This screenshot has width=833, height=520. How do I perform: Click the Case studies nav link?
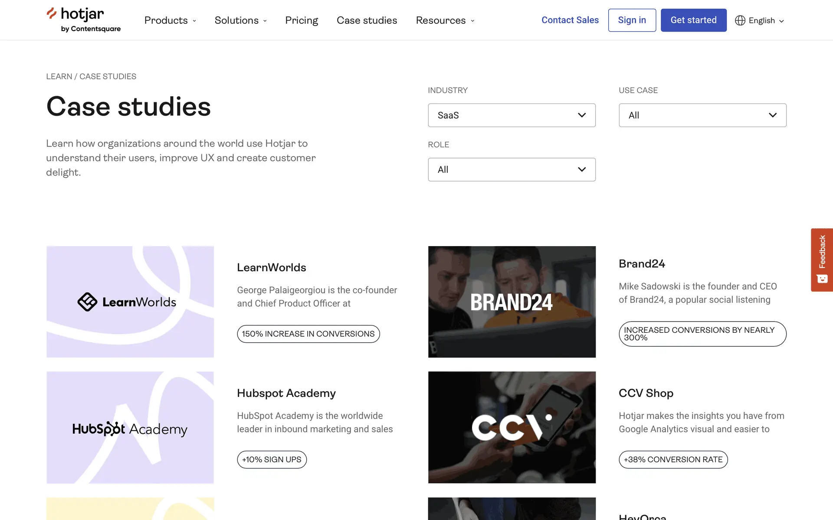pyautogui.click(x=367, y=20)
